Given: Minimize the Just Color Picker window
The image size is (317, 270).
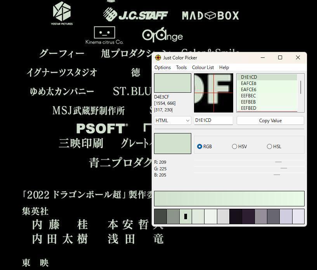Looking at the screenshot, I should tap(263, 57).
